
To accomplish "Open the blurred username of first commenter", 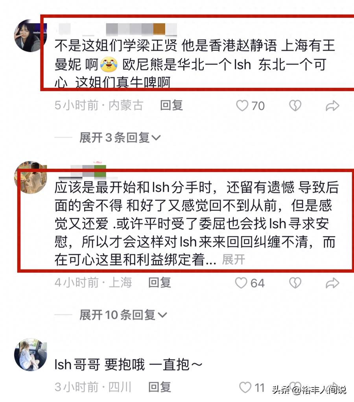I will (x=117, y=29).
